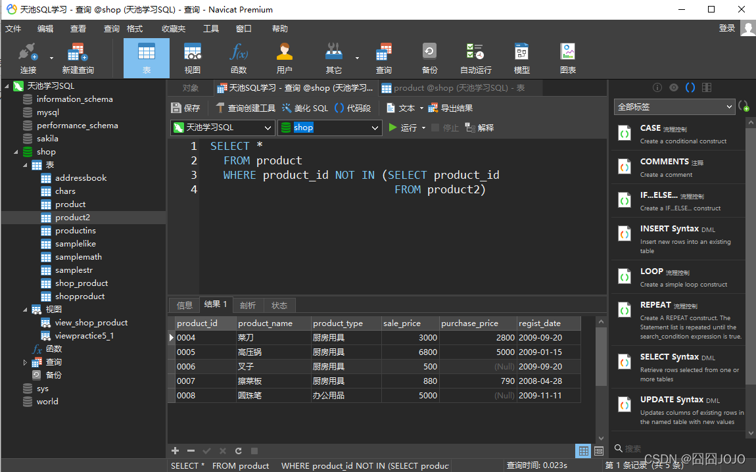Click the refresh results icon
This screenshot has height=472, width=756.
(x=238, y=451)
